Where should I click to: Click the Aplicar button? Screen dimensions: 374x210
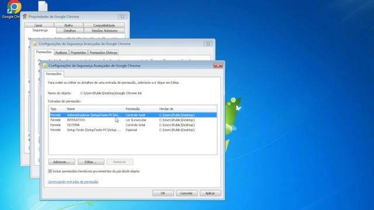click(x=210, y=193)
